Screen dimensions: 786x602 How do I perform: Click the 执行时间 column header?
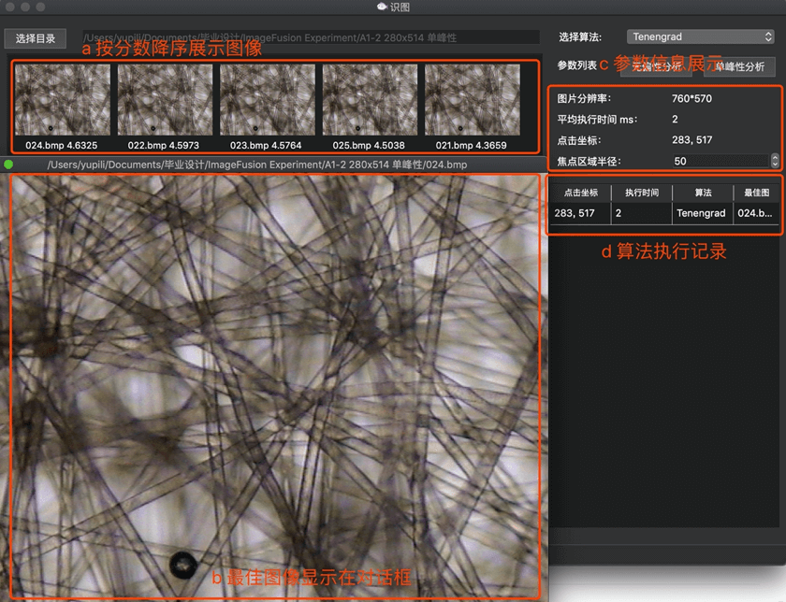coord(641,192)
